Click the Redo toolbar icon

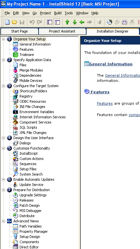click(40, 22)
